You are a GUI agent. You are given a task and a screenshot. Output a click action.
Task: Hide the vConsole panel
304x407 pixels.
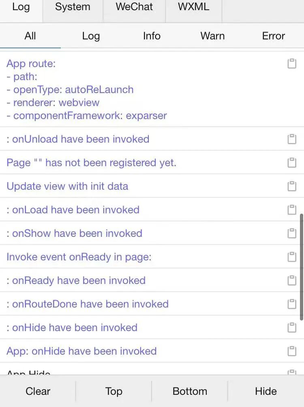pos(266,391)
